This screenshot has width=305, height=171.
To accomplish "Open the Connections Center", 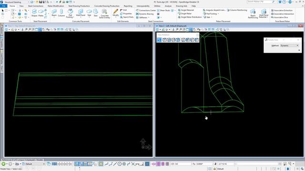I will pyautogui.click(x=146, y=10).
